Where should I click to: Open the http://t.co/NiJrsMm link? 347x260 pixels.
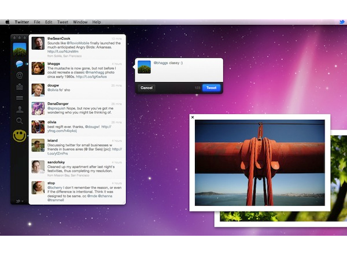pyautogui.click(x=63, y=51)
